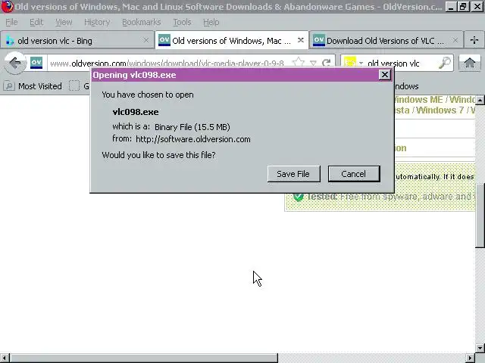Open the Bookmarks menu
Image resolution: width=485 pixels, height=363 pixels.
142,22
